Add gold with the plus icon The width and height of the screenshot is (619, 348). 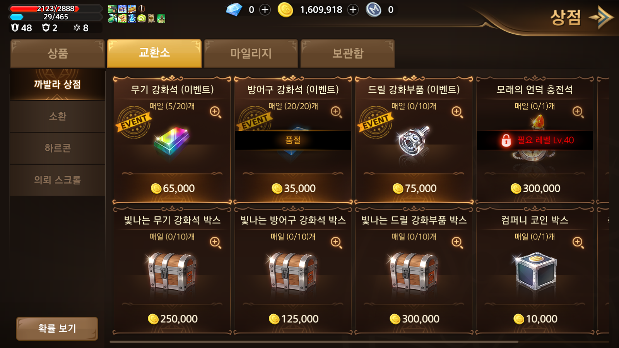[x=353, y=10]
